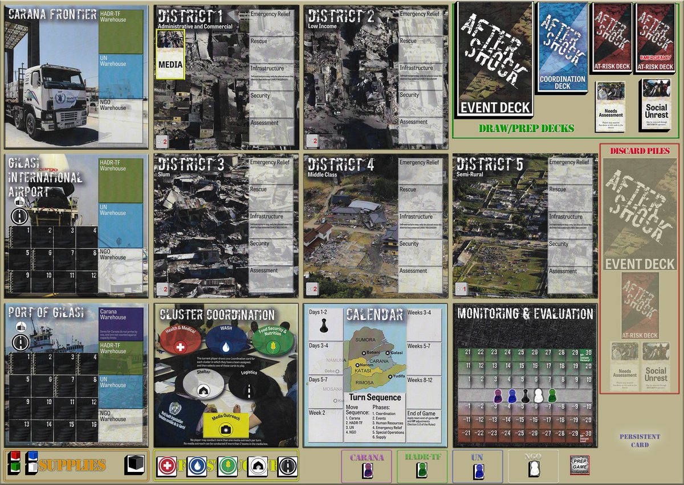This screenshot has width=684, height=485.
Task: Click District 5 Assessment slot
Action: 571,279
